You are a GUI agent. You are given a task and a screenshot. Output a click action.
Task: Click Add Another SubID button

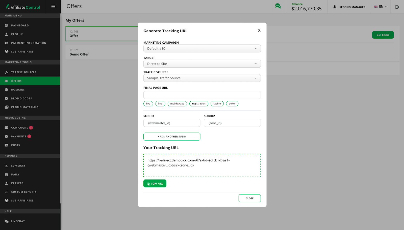[x=172, y=137]
